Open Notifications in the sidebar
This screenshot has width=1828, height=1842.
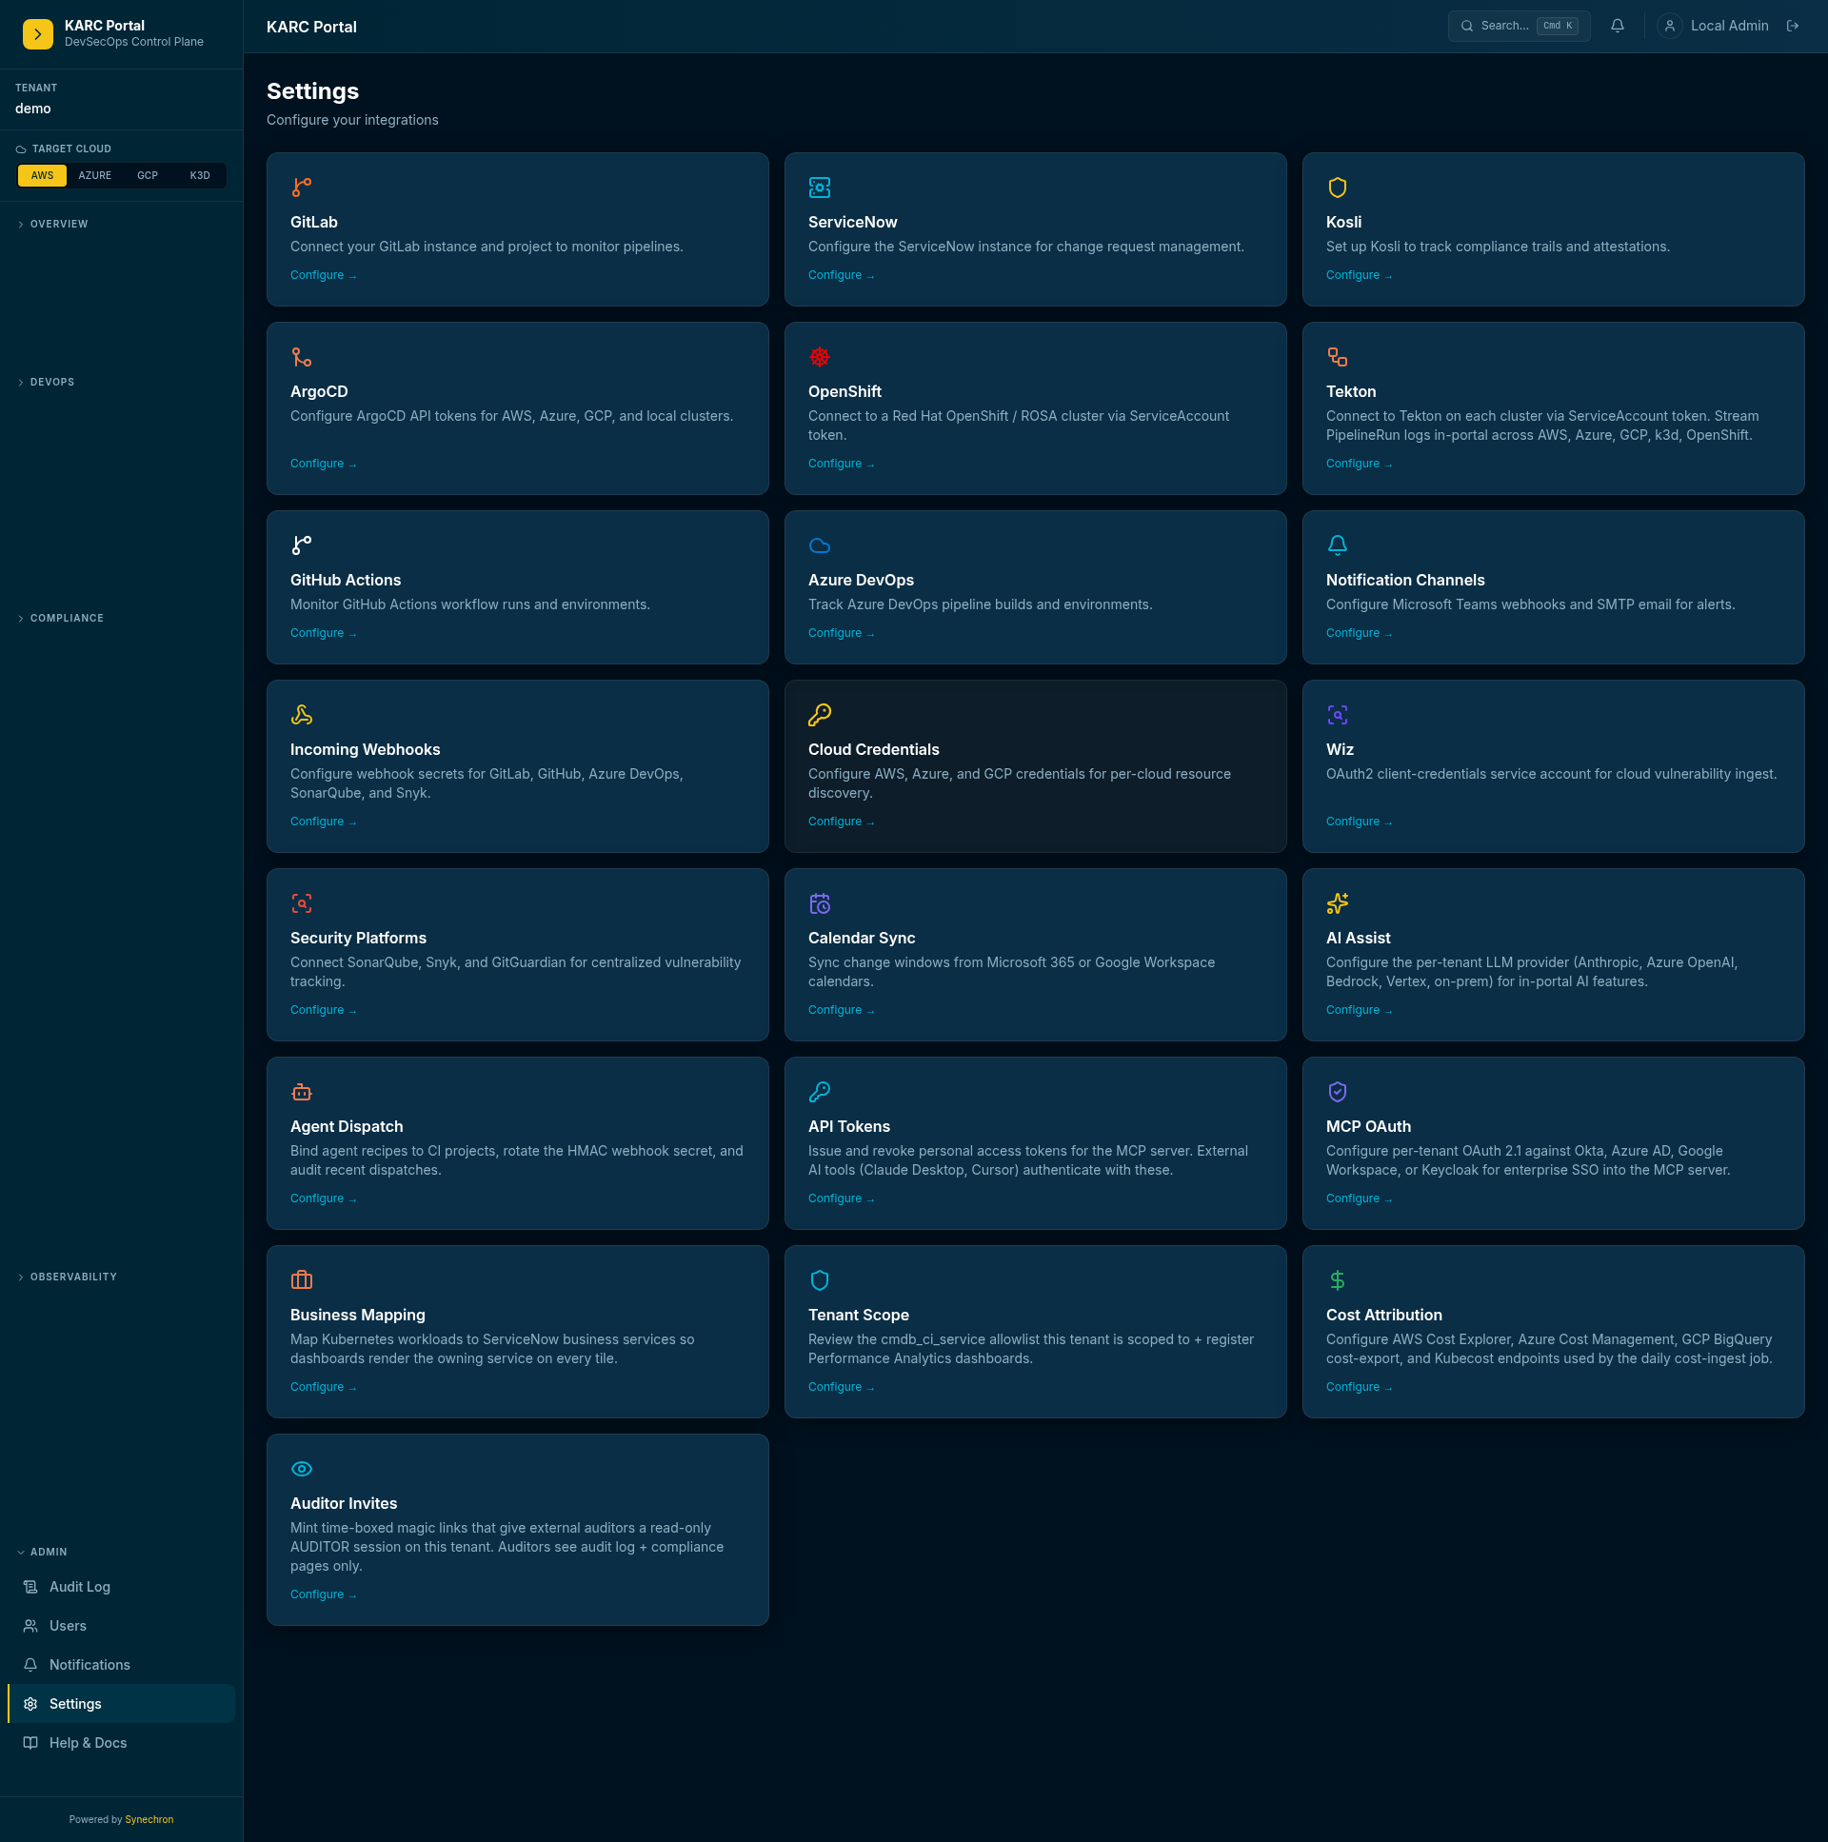[x=121, y=1665]
